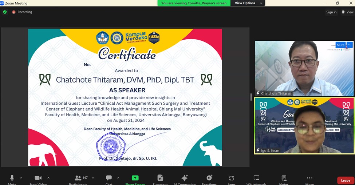Mute Chatchote Thitaram's video tile
Screen dimensions: 355x185
coord(340,45)
